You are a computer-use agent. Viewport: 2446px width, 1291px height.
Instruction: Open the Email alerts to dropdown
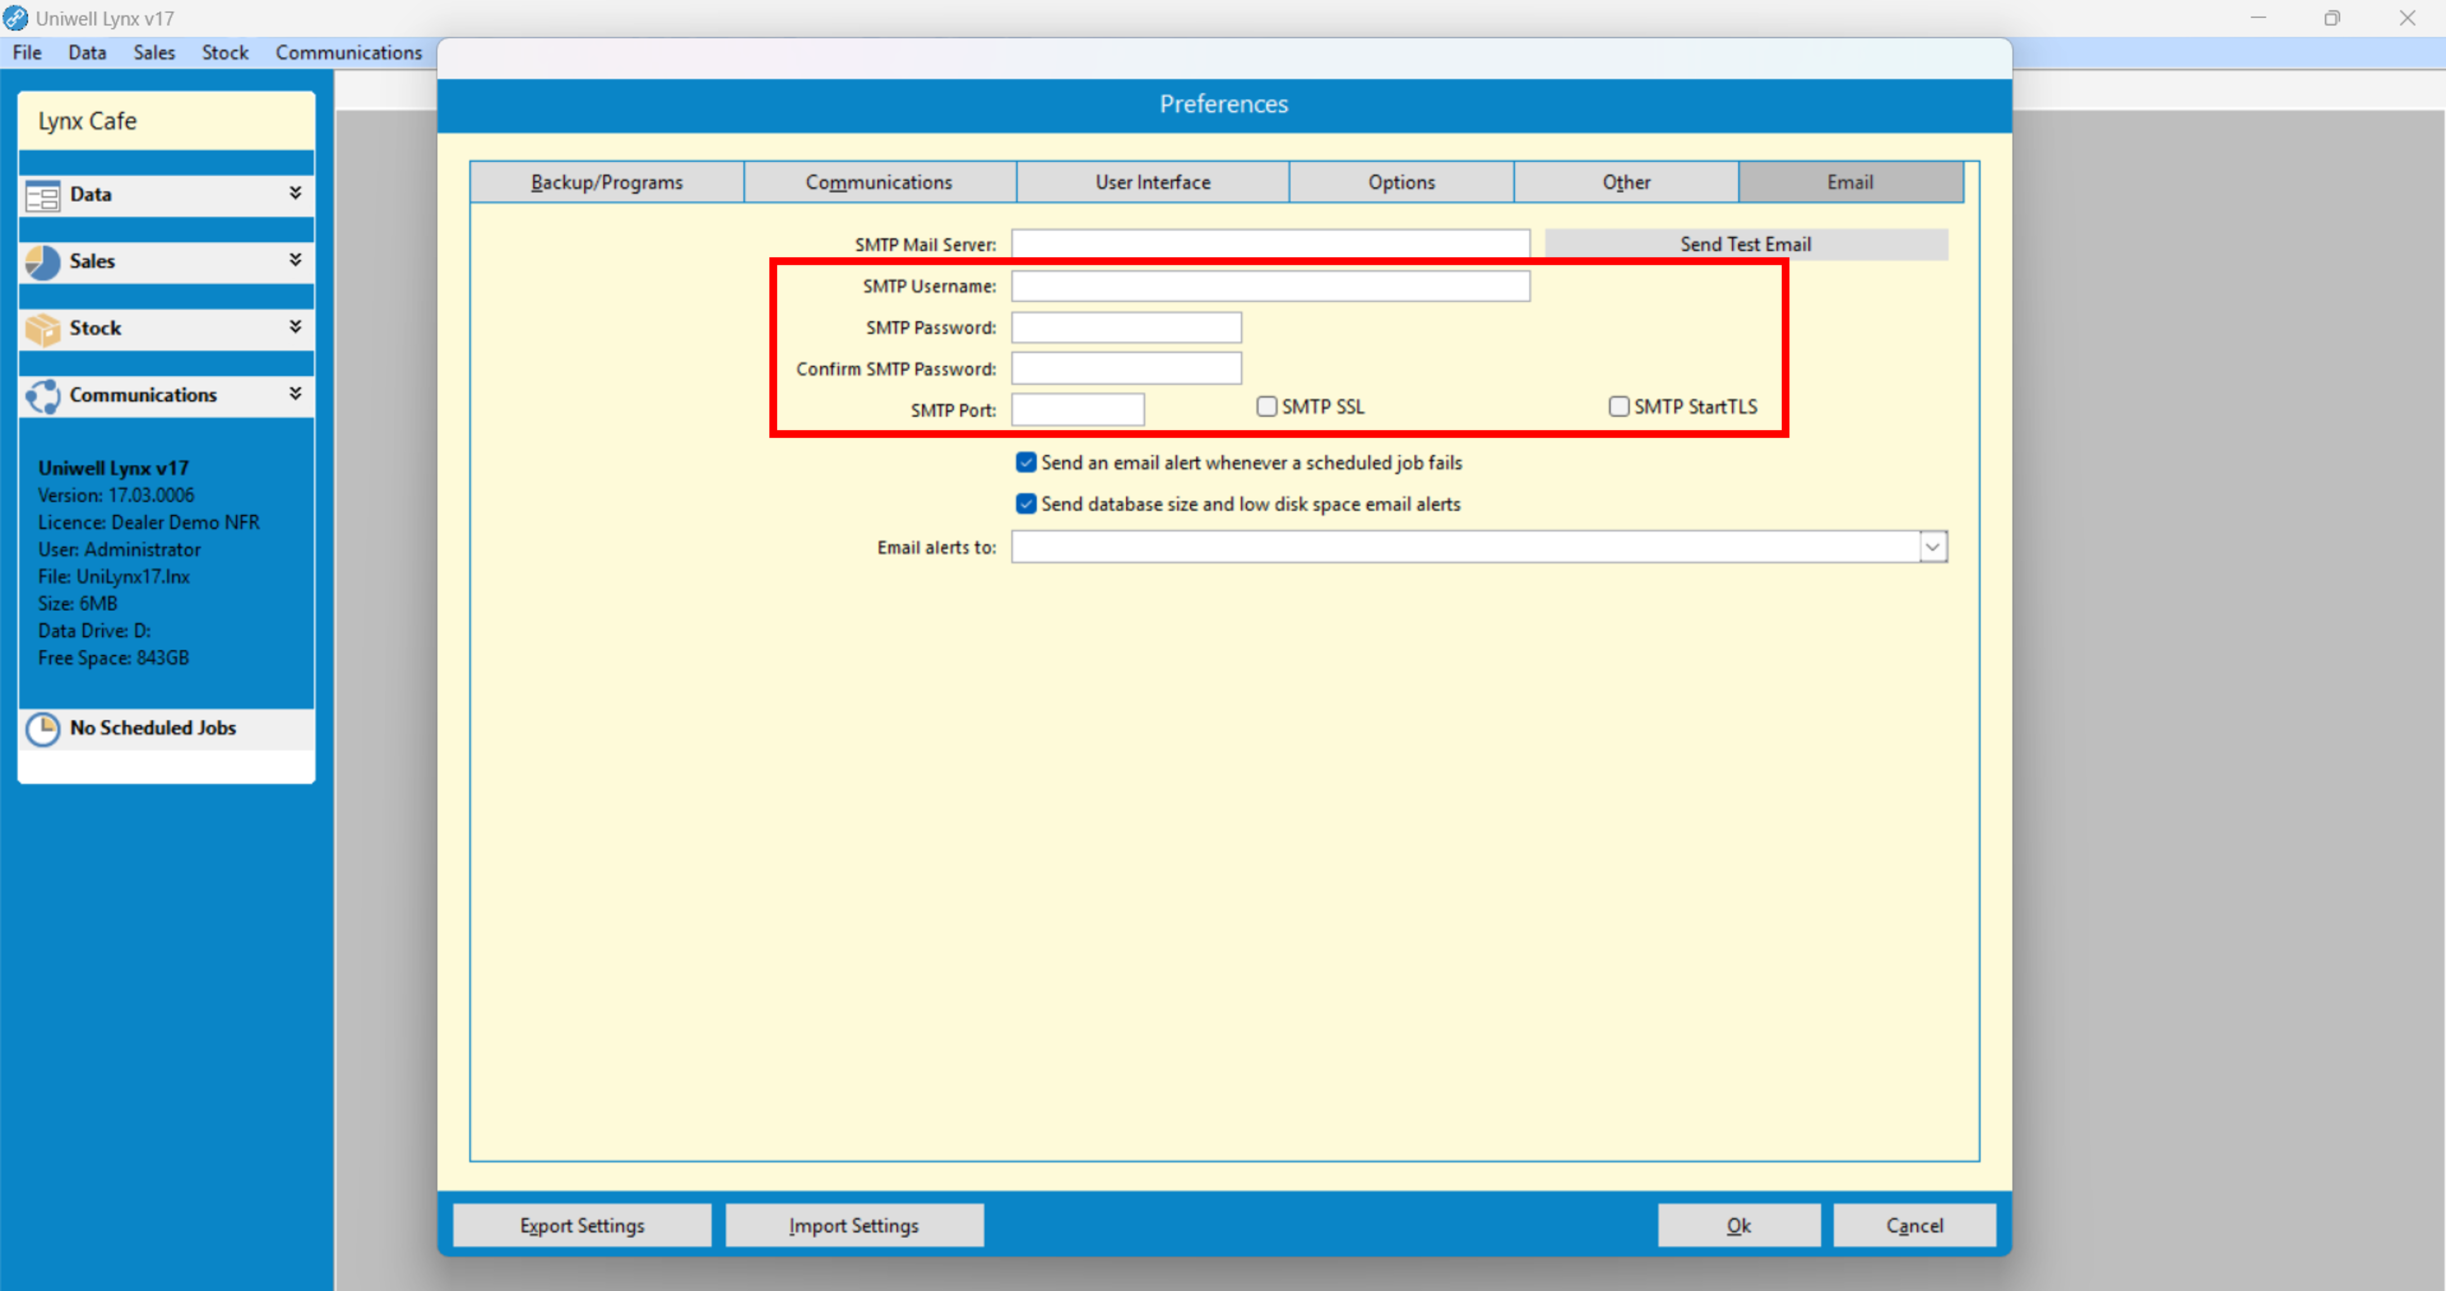(x=1932, y=547)
